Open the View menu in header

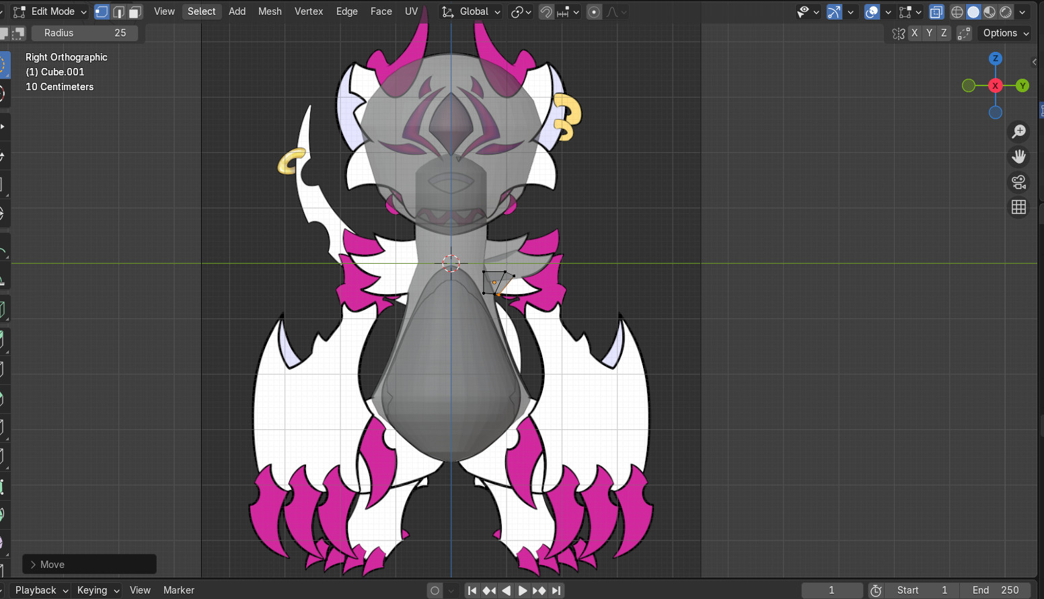164,11
